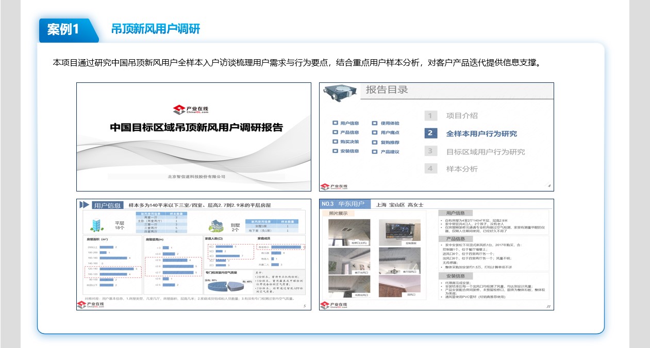Click the double-arrow icon beside 用户信息 header
The image size is (650, 348).
point(85,205)
